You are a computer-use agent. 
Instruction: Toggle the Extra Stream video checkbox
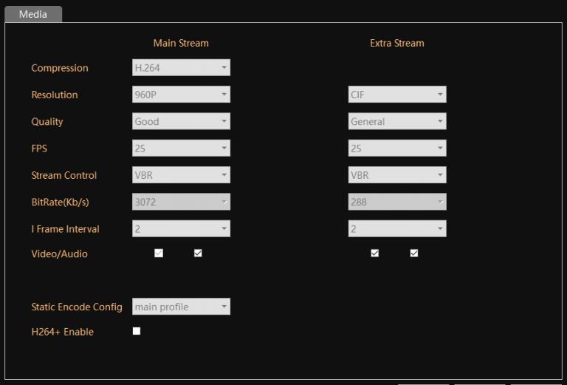375,253
